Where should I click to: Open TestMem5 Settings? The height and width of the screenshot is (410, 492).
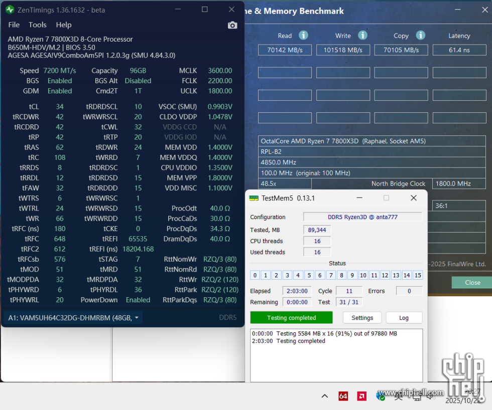(x=362, y=318)
